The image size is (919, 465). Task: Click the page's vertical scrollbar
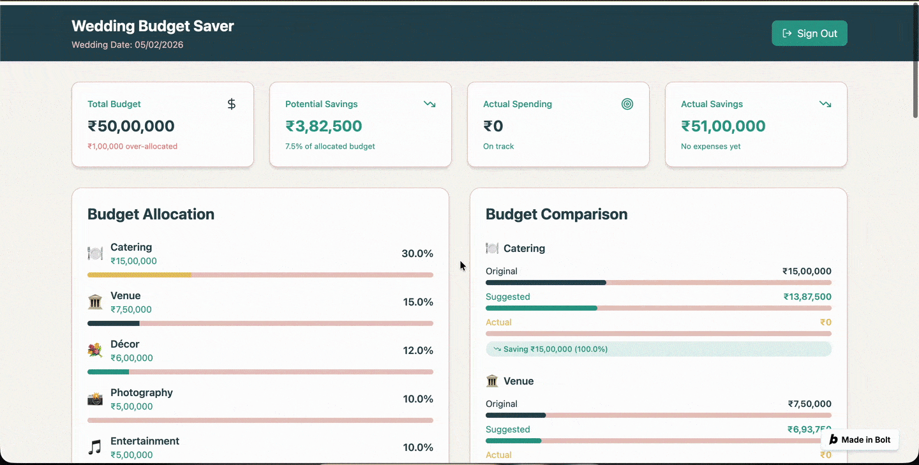[916, 64]
